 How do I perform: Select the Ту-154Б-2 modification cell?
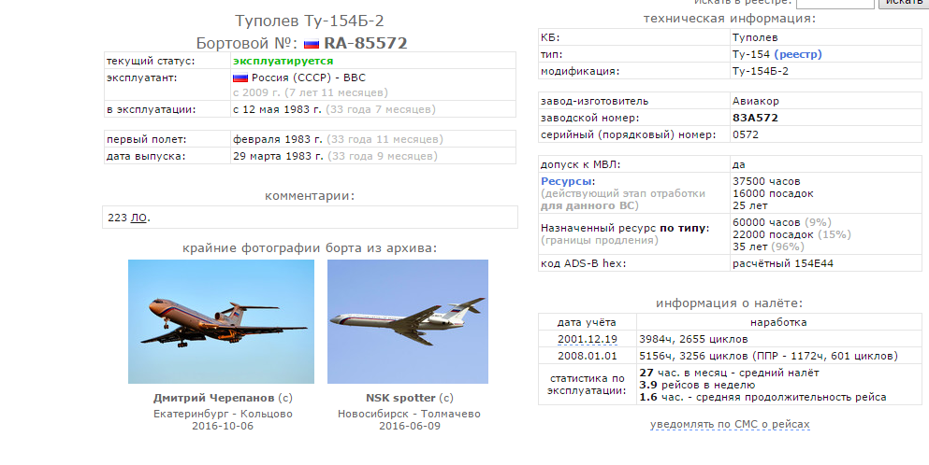pyautogui.click(x=825, y=71)
